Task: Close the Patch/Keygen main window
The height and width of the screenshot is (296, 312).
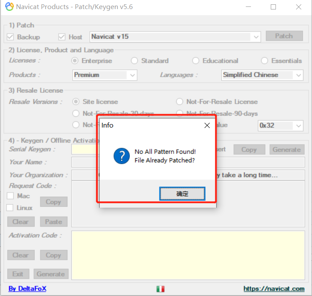Action: point(299,7)
